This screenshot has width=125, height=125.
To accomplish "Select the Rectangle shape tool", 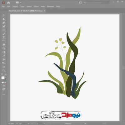I will click(4, 30).
